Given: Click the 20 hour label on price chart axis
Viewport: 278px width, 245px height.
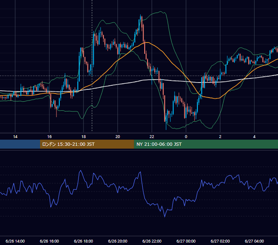Looking at the screenshot, I should 118,137.
